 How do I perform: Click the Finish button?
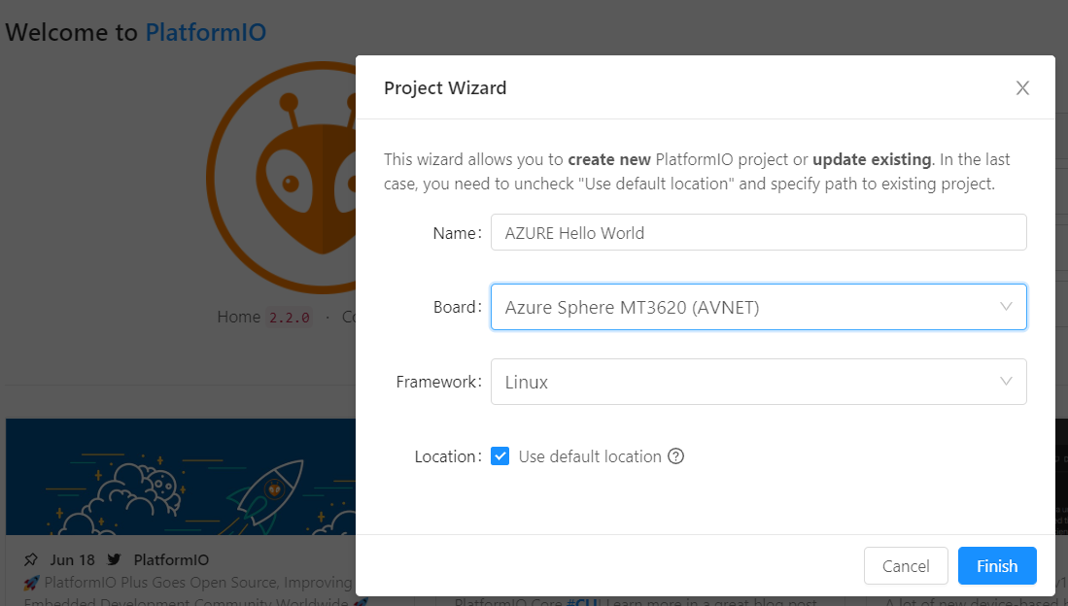click(997, 566)
